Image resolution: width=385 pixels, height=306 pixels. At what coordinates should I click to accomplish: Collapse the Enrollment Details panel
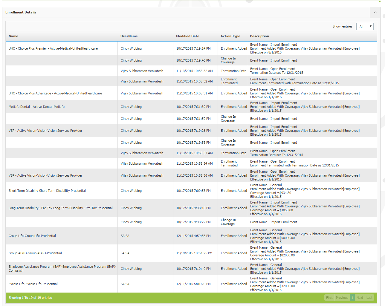click(x=375, y=12)
